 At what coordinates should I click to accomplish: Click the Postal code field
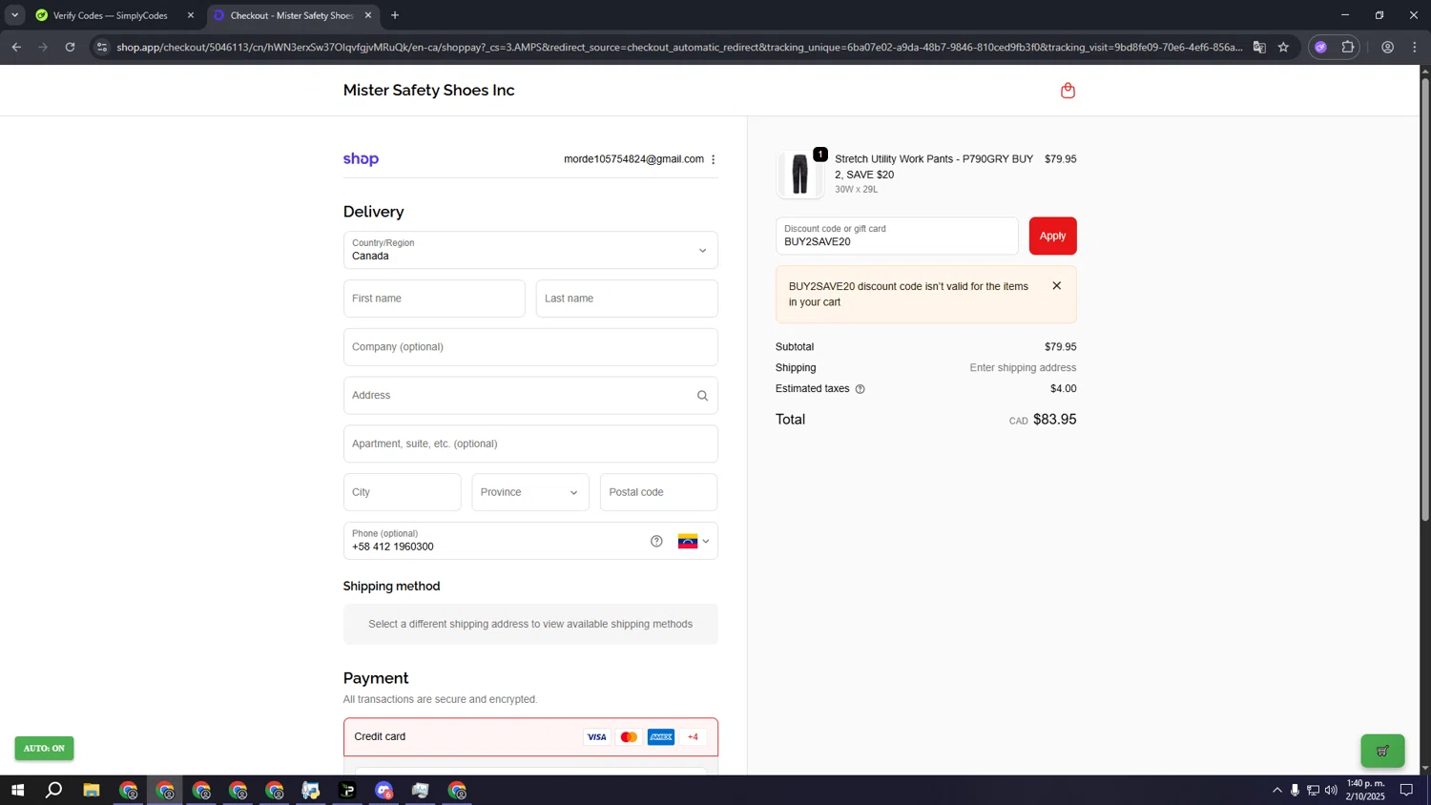(x=658, y=492)
